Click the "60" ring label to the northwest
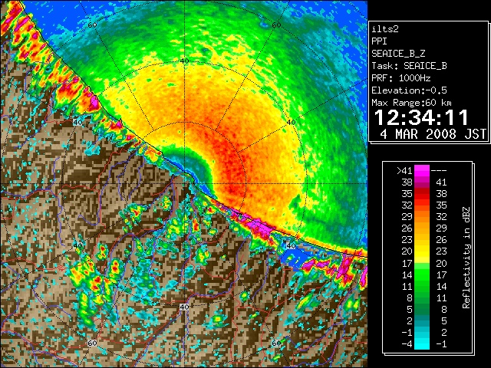 (92, 25)
